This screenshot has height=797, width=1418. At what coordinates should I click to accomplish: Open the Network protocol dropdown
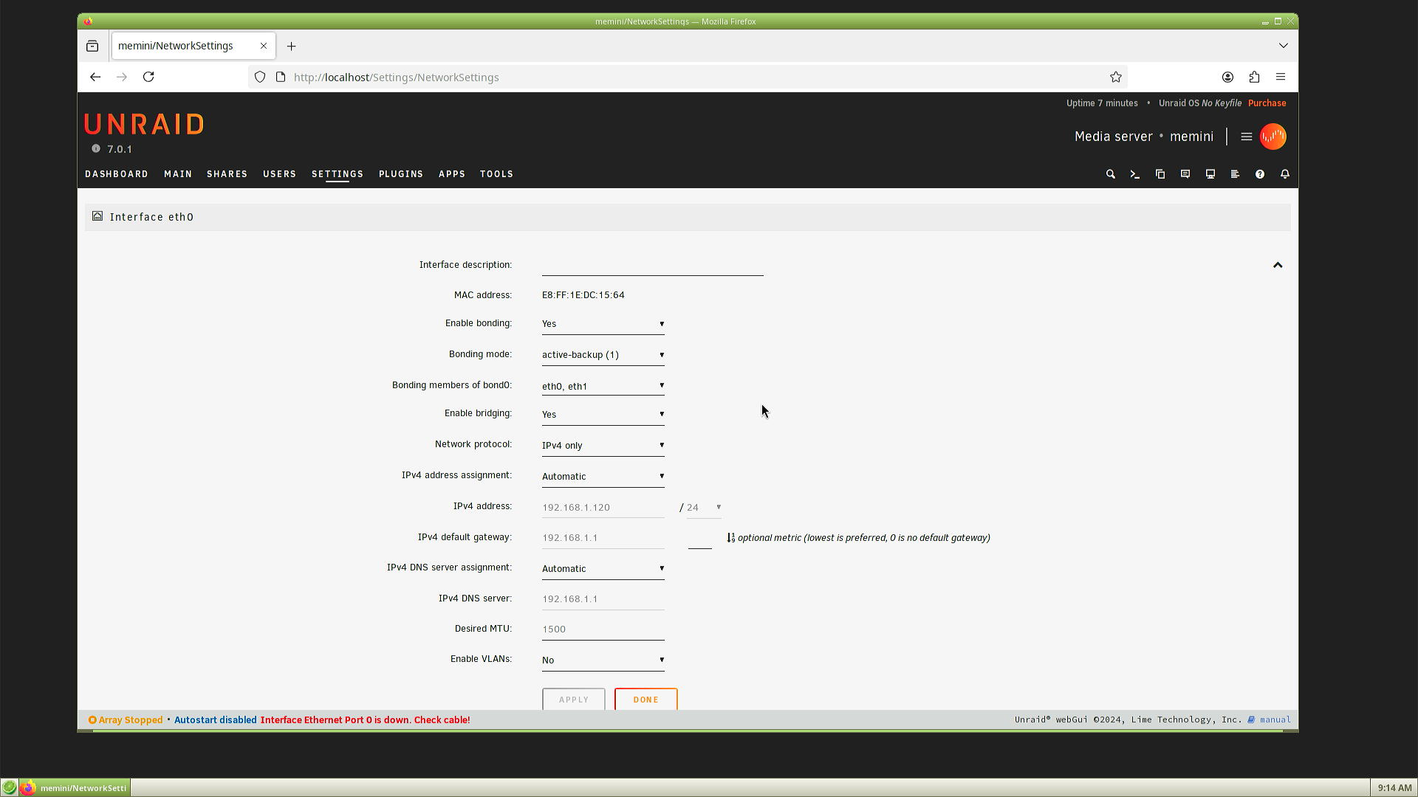(x=603, y=446)
